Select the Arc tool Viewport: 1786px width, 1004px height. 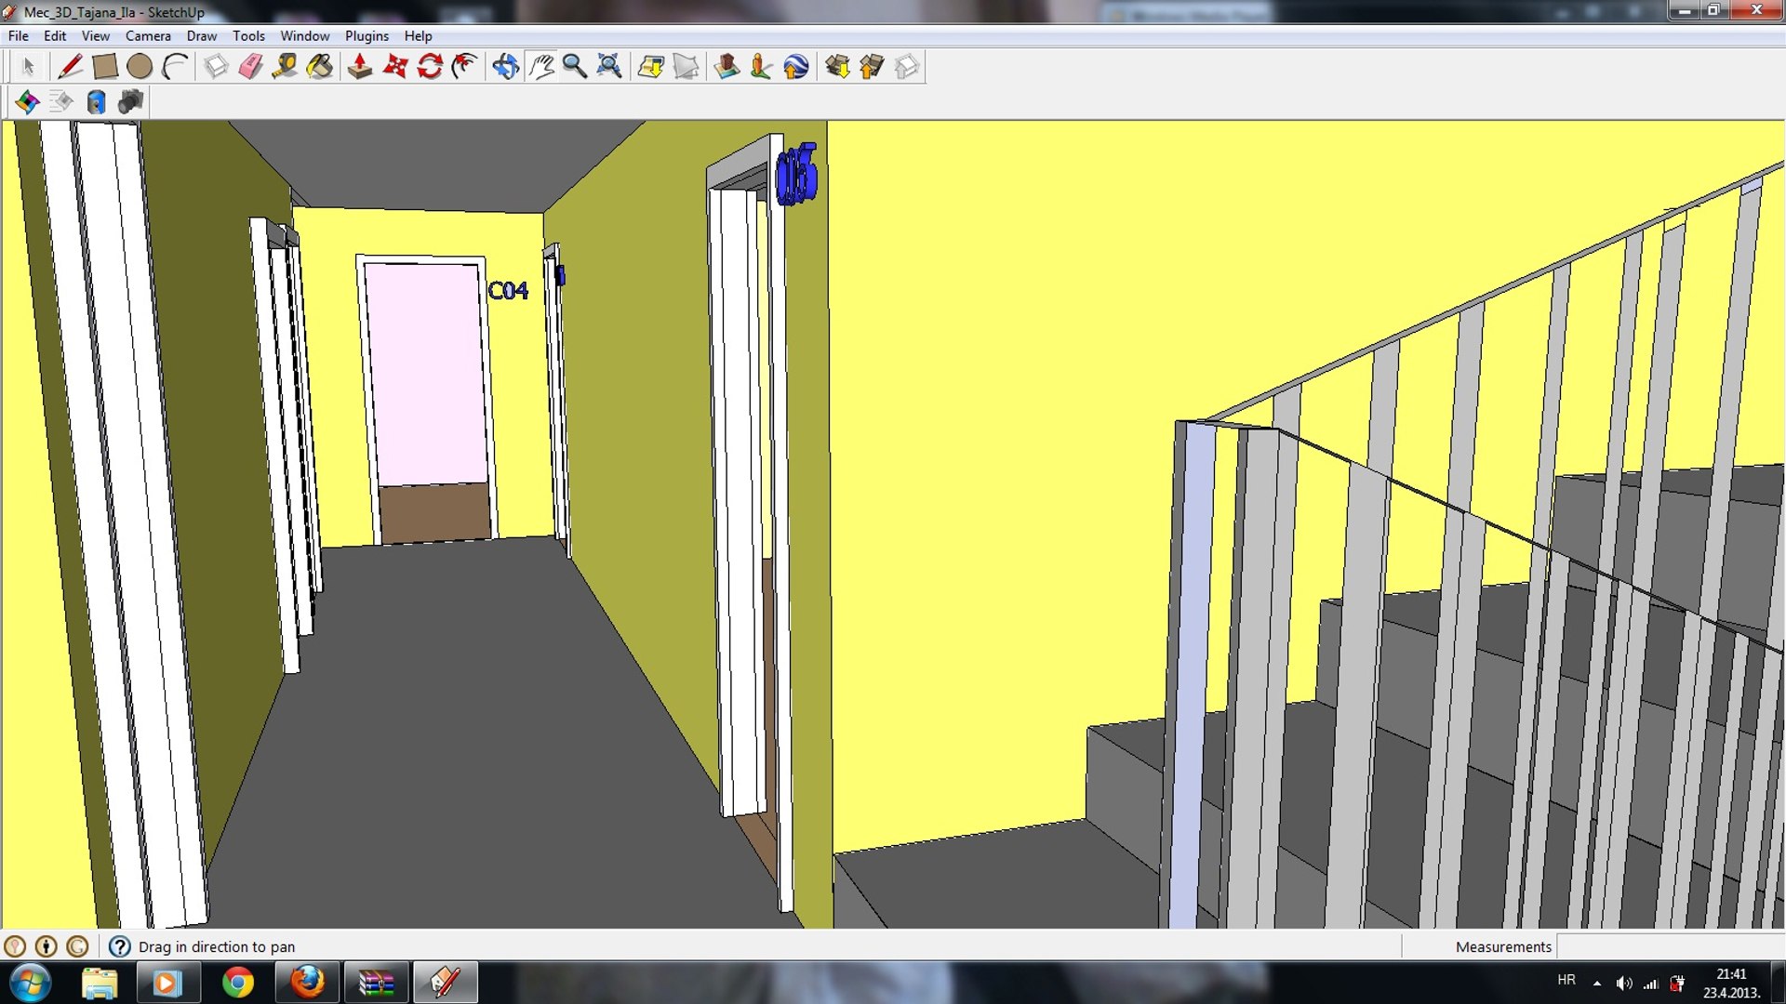175,67
